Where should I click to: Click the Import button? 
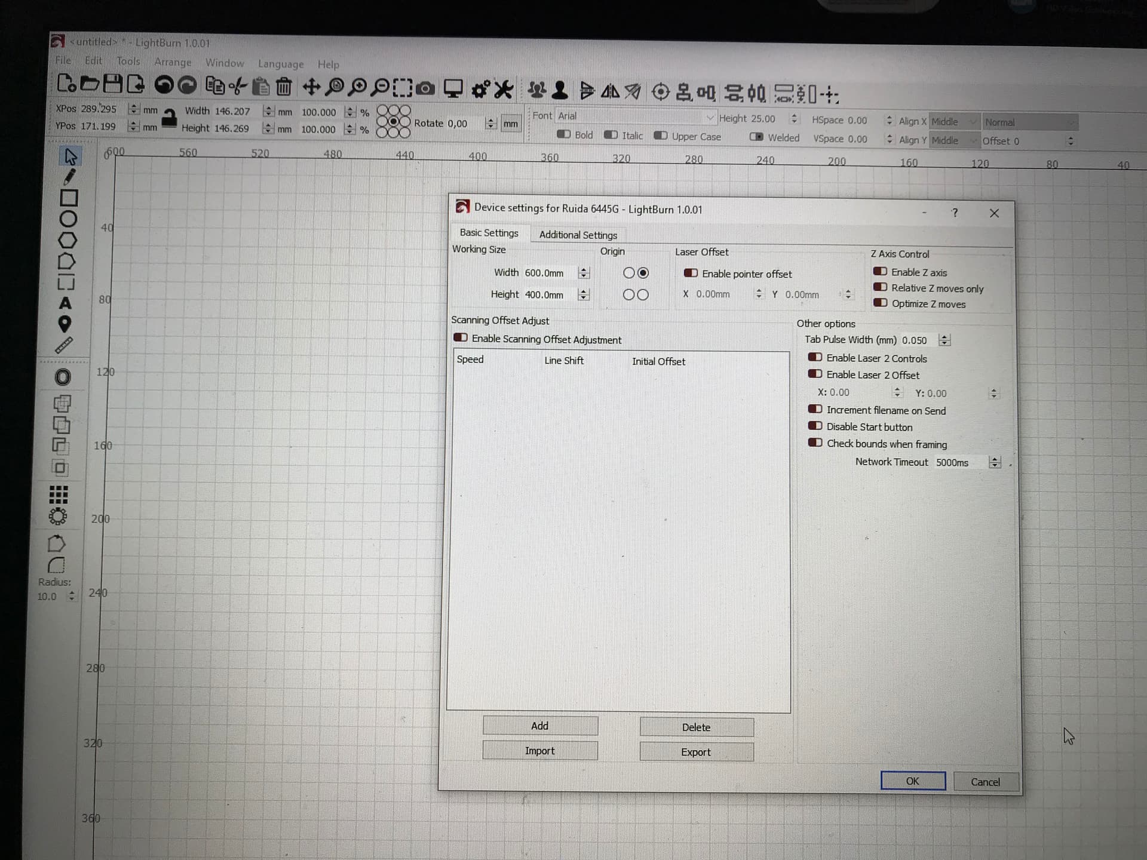coord(540,751)
